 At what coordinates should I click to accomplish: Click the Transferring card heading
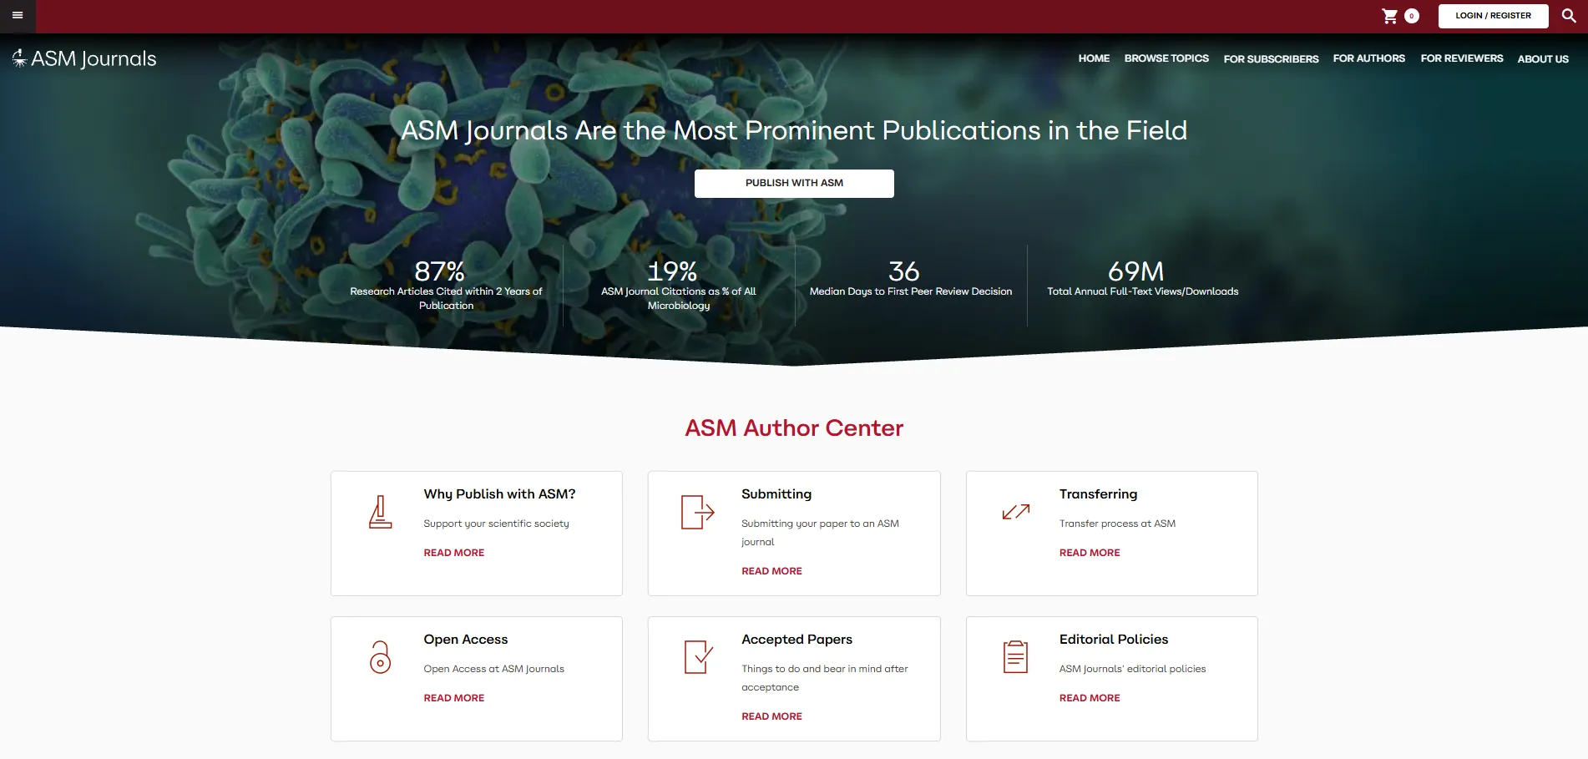click(x=1098, y=494)
